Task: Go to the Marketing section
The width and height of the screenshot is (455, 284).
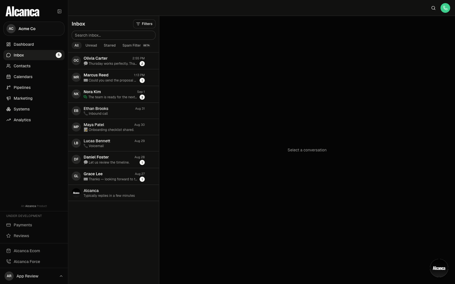Action: point(34,98)
